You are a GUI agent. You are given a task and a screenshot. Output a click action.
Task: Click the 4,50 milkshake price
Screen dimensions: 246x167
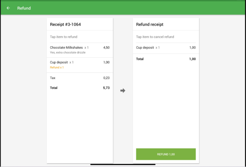106,48
